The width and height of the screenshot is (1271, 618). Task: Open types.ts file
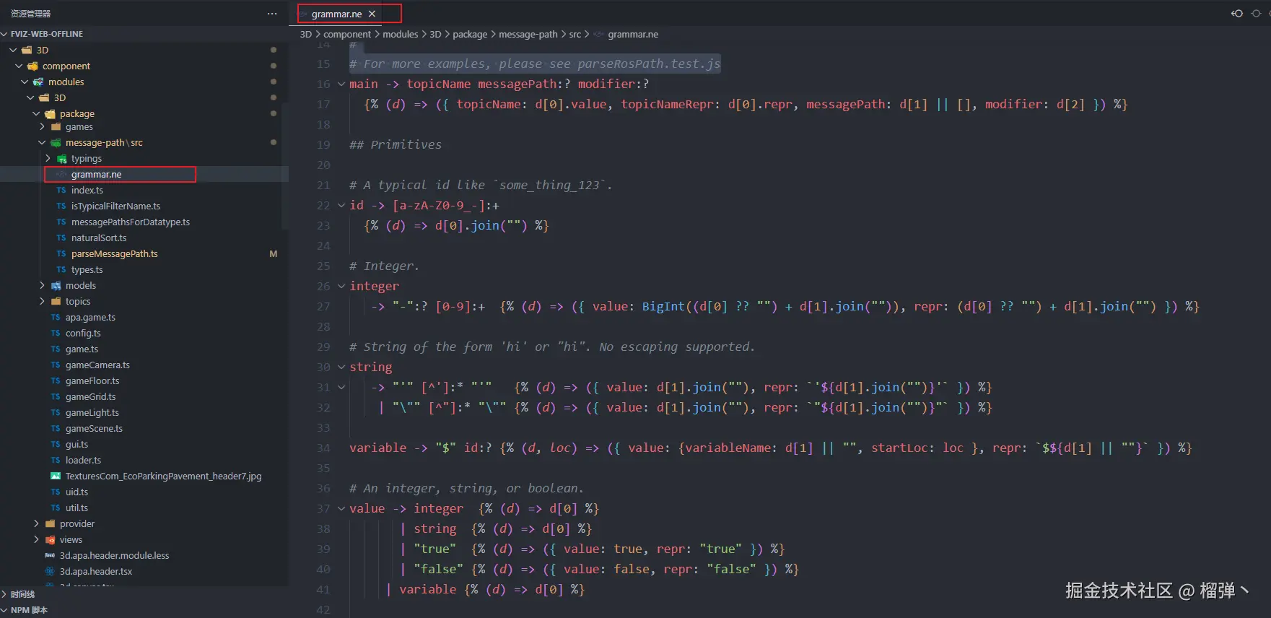[87, 269]
